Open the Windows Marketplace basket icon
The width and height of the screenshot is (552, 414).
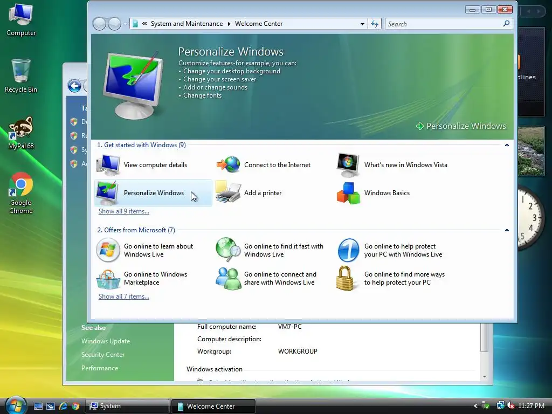(x=108, y=279)
